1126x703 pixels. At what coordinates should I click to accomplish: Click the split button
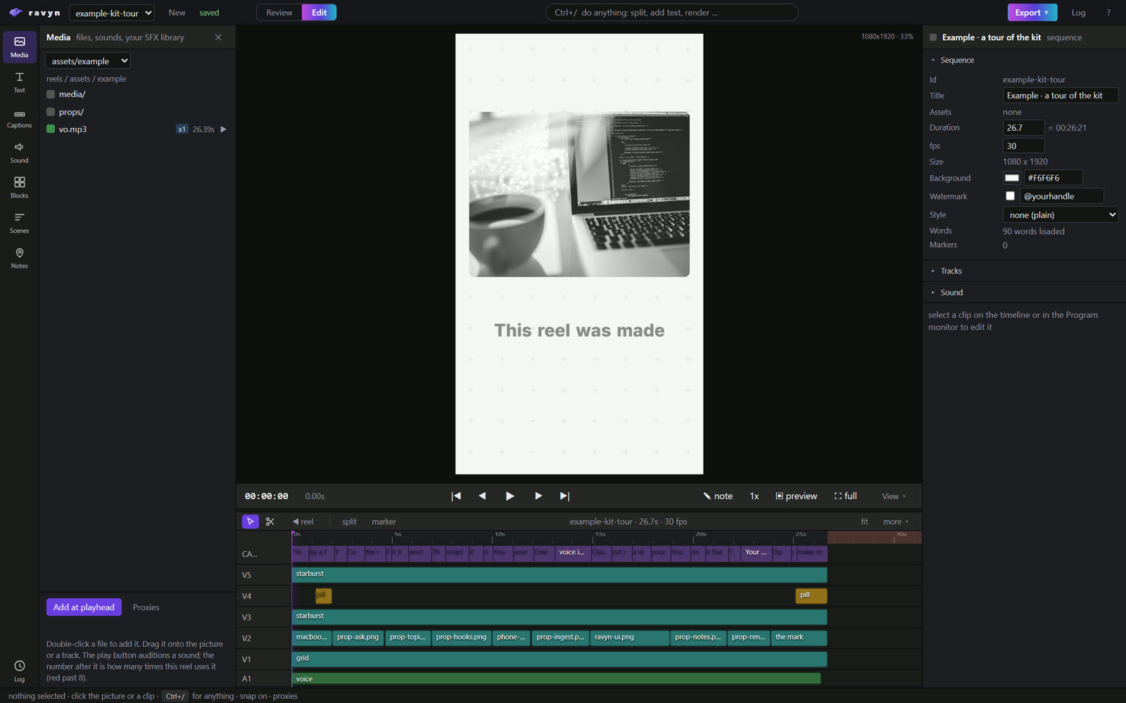tap(349, 522)
